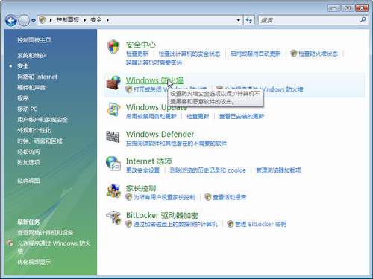Select 用户帐户和家庭安全 in the sidebar

pyautogui.click(x=43, y=120)
